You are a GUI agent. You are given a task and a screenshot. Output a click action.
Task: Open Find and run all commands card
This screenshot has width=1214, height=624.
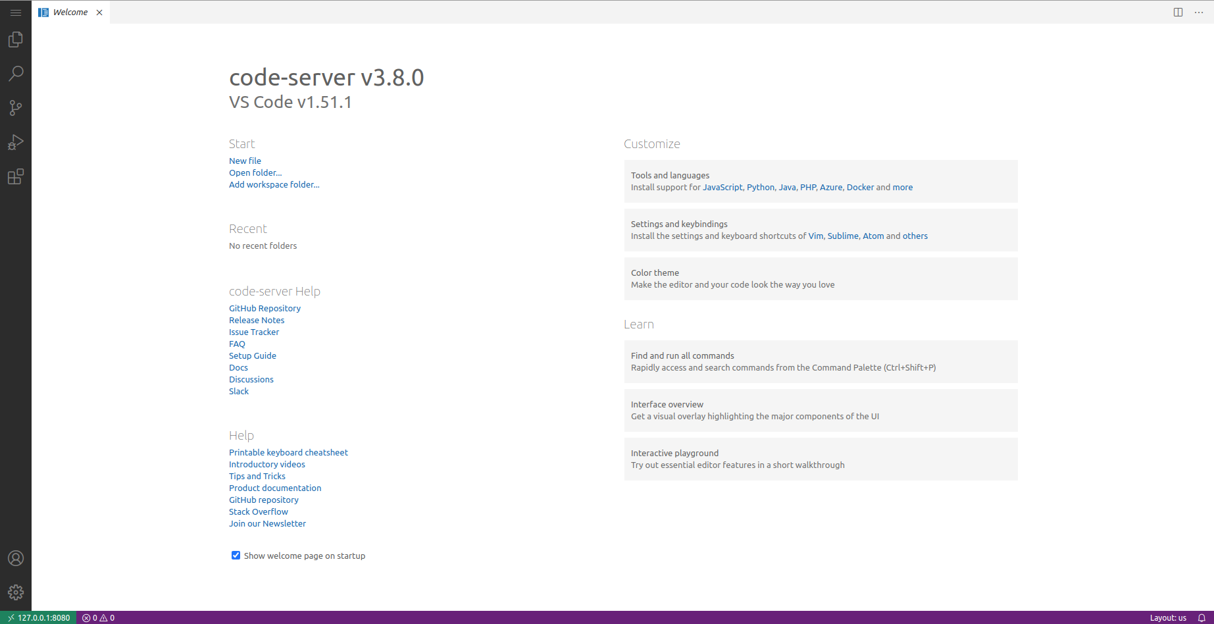click(821, 361)
